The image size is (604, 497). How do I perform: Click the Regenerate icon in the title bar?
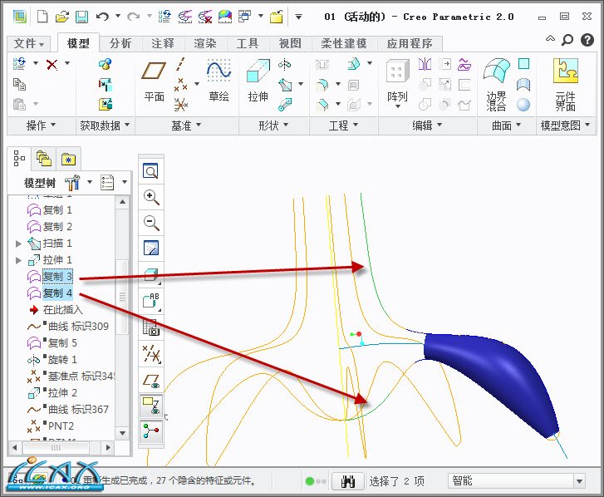(165, 17)
